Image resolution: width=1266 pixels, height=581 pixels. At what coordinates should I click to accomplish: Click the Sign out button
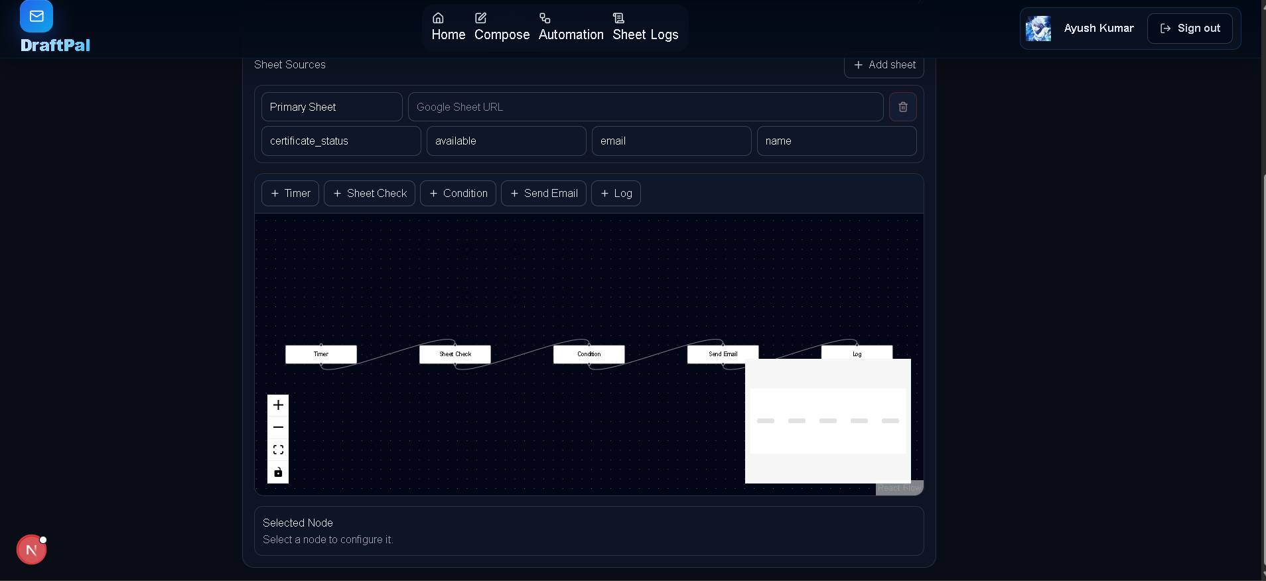tap(1190, 29)
